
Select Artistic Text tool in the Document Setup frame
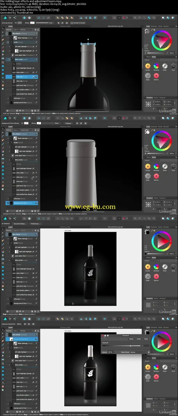pyautogui.click(x=3, y=282)
